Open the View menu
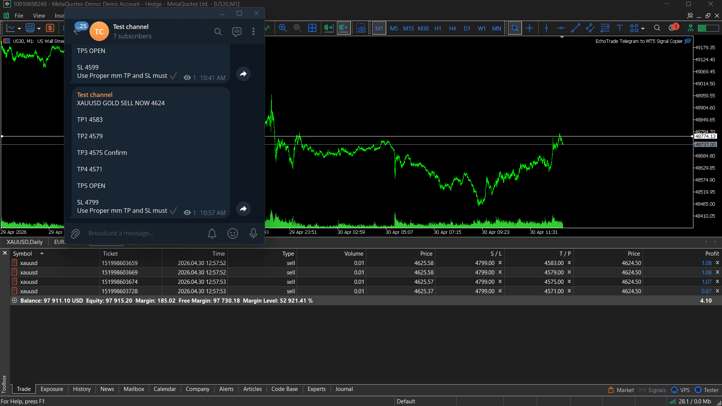This screenshot has width=722, height=406. click(39, 16)
